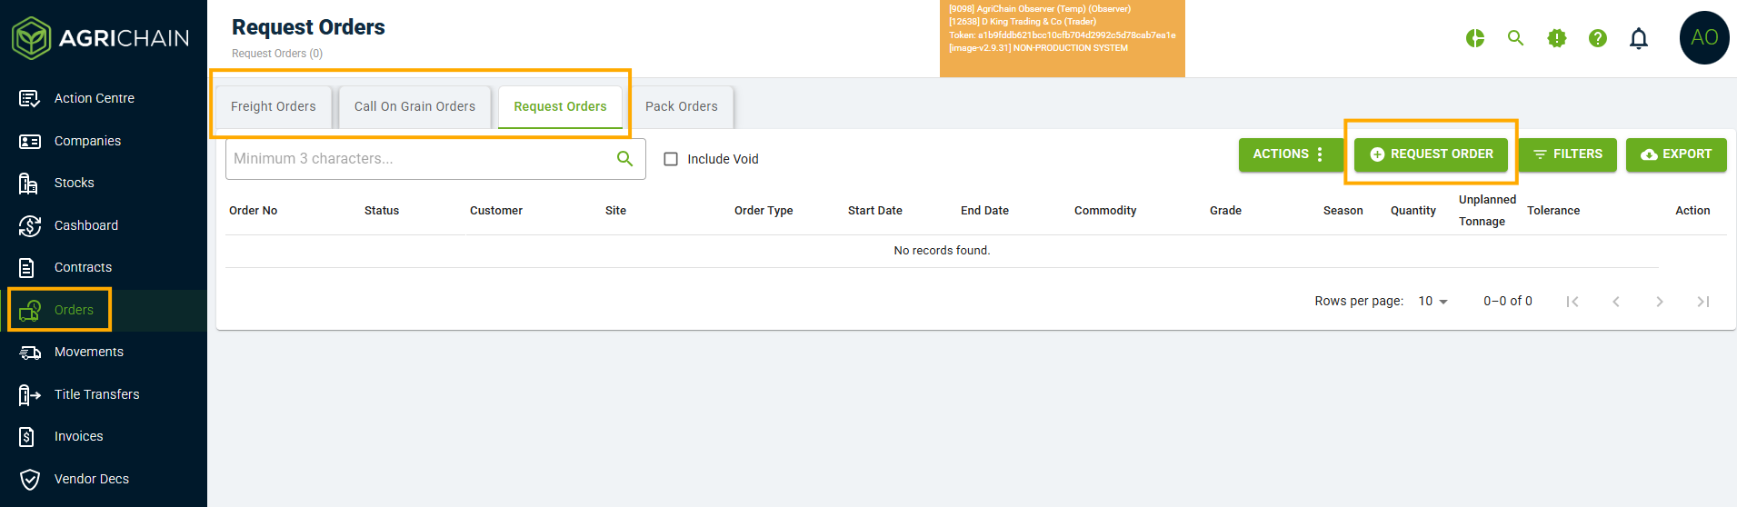
Task: Click the Movements truck icon
Action: point(30,352)
